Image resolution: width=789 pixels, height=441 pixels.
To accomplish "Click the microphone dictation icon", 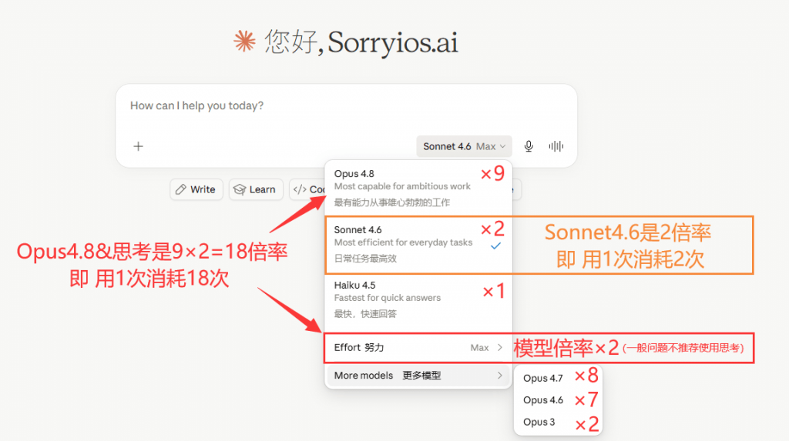I will tap(529, 146).
